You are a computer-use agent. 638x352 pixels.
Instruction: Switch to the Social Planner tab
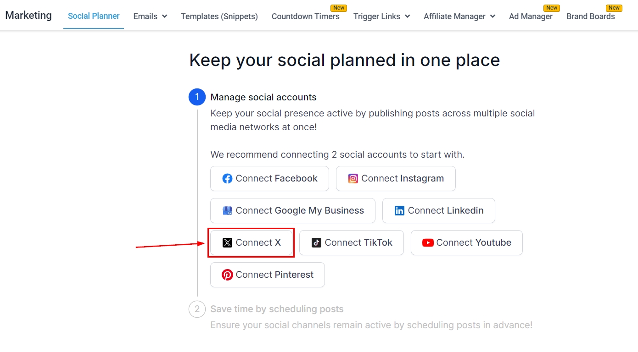[94, 16]
